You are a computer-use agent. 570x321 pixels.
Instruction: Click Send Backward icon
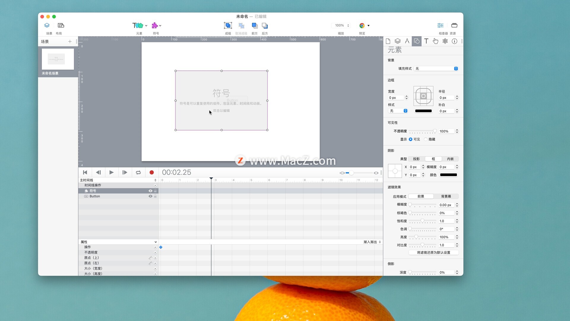coord(265,26)
